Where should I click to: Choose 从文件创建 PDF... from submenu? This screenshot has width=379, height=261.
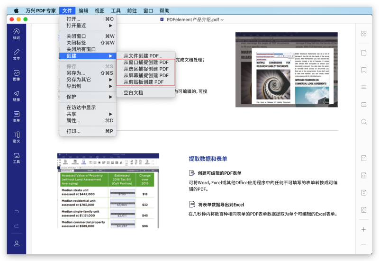pos(143,56)
